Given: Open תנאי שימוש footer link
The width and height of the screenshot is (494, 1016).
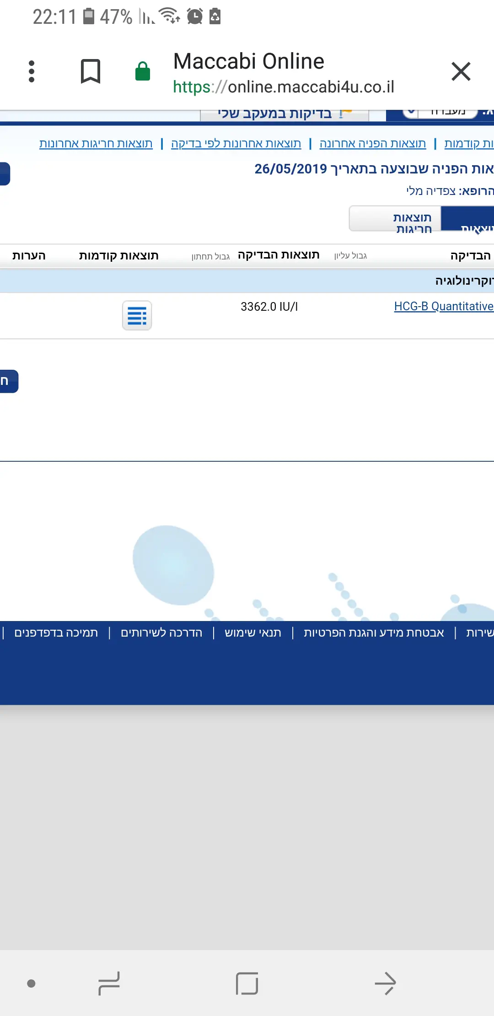Looking at the screenshot, I should click(x=253, y=632).
